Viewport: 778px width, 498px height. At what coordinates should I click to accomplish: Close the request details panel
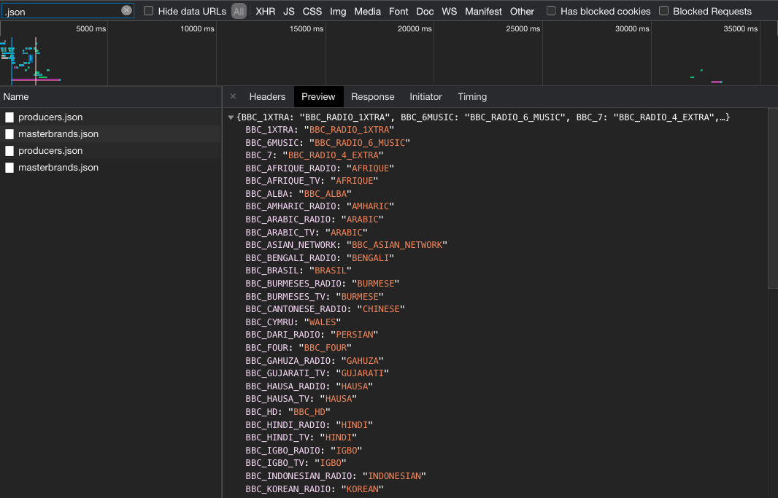pyautogui.click(x=234, y=97)
